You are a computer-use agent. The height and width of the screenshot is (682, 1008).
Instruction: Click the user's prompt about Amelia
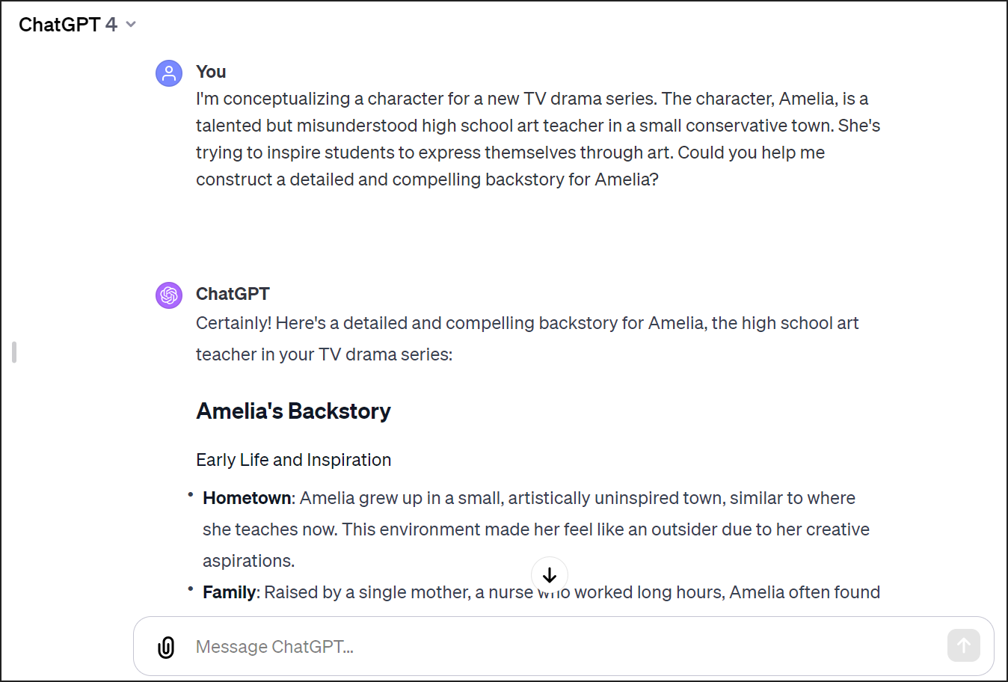coord(538,139)
